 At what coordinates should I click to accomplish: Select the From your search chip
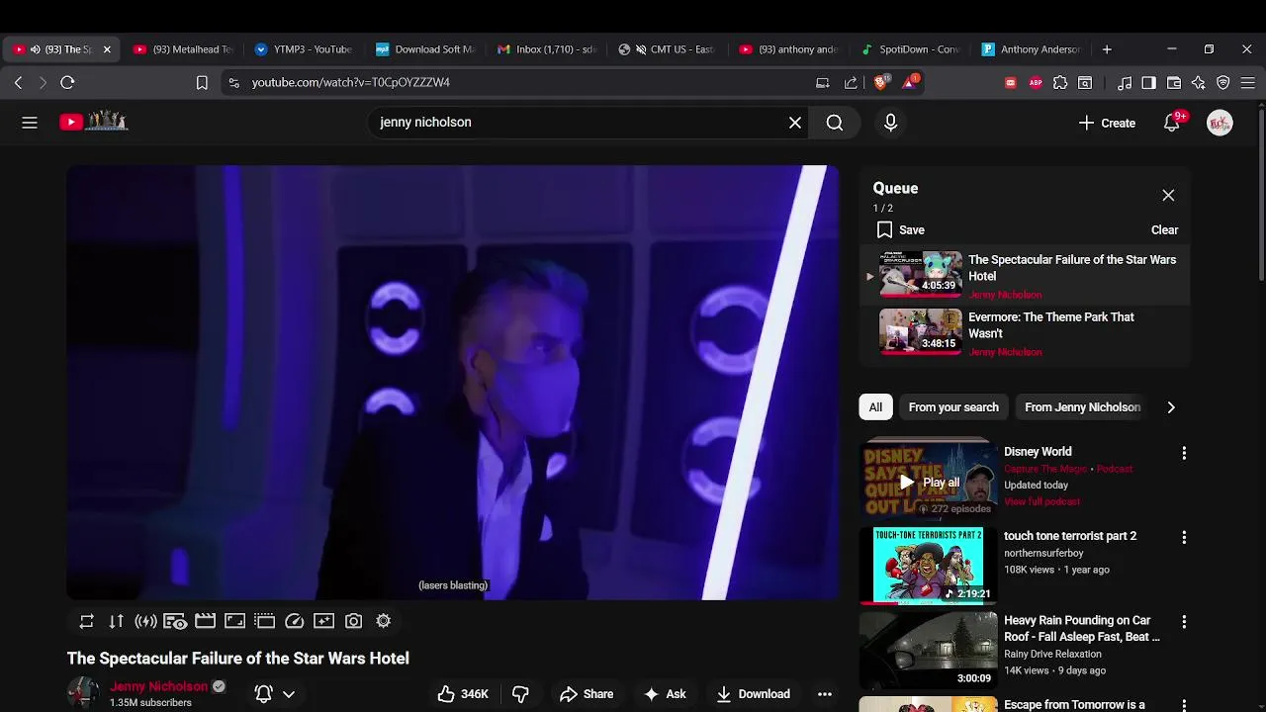tap(953, 407)
